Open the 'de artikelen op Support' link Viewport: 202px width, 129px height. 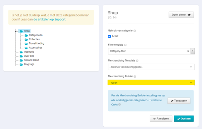[49, 19]
